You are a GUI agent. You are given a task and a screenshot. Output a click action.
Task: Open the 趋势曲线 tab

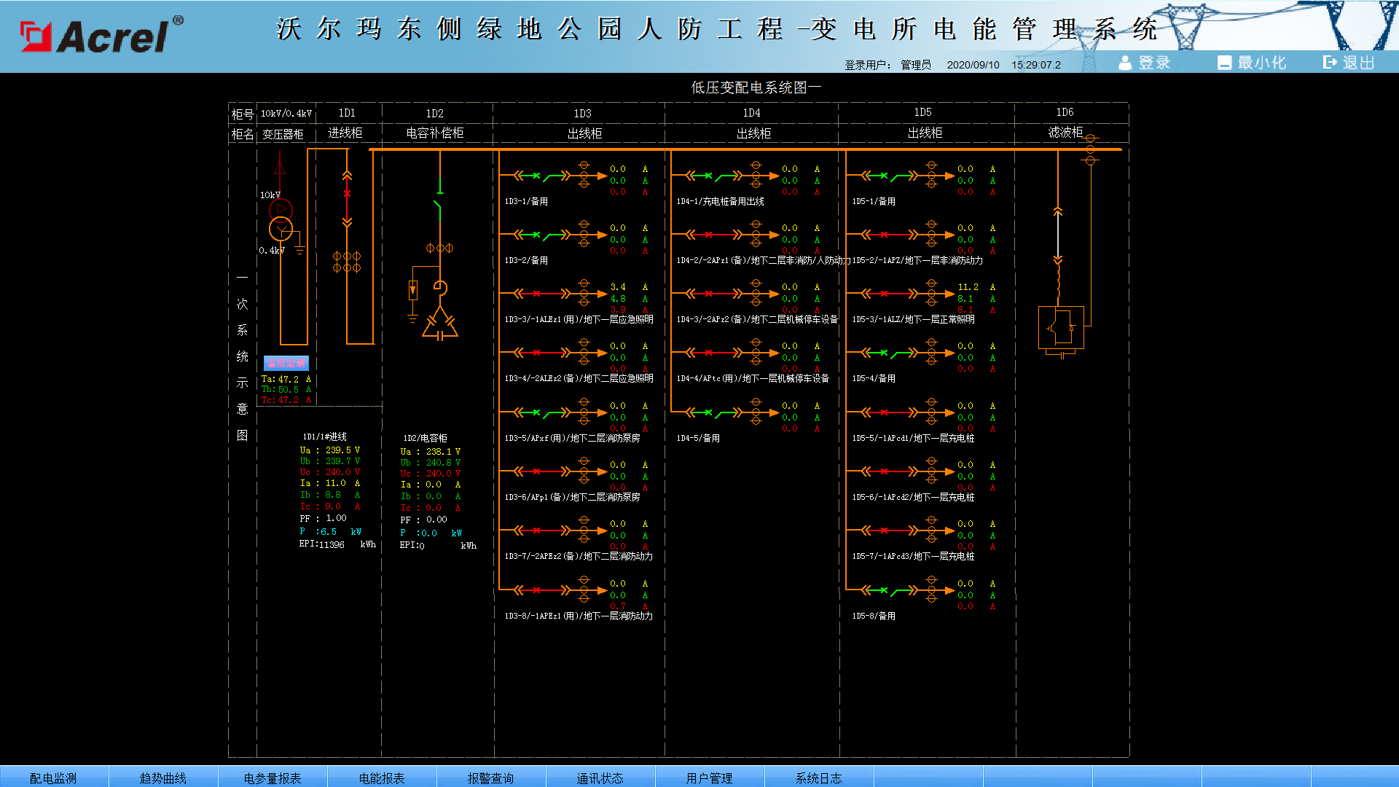[162, 778]
